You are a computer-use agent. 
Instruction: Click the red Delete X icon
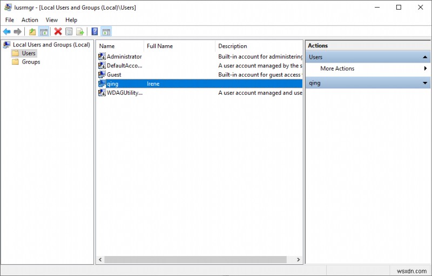point(58,32)
